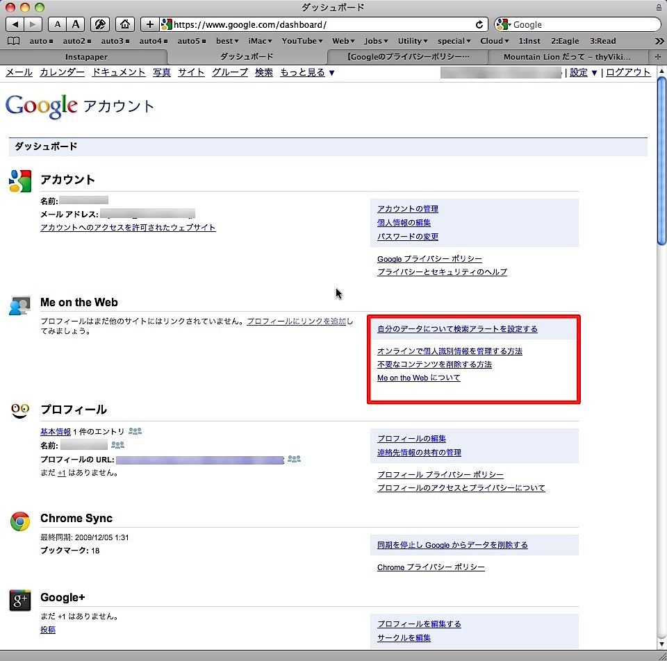Click the パスワードの変更 link
Image resolution: width=667 pixels, height=661 pixels.
tap(408, 237)
